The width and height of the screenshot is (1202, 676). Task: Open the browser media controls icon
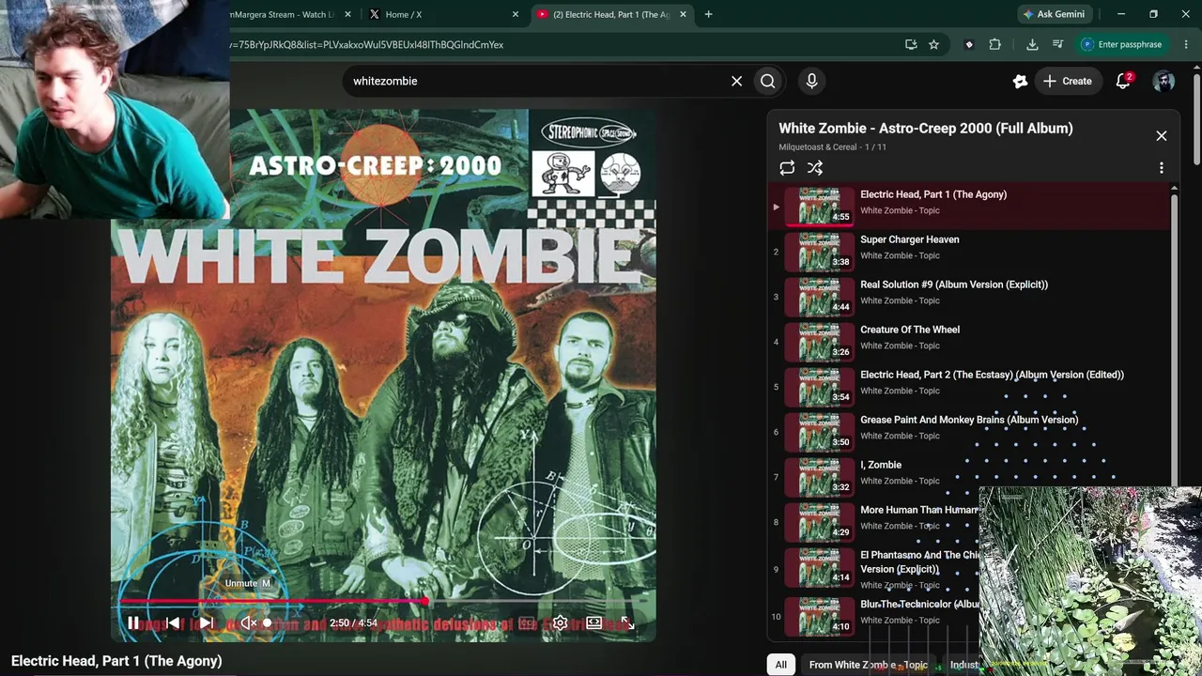click(x=1057, y=44)
